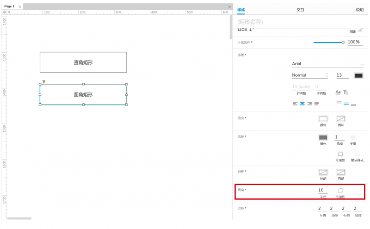
Task: Collapse the shadow (阴影) section
Action: pyautogui.click(x=242, y=171)
